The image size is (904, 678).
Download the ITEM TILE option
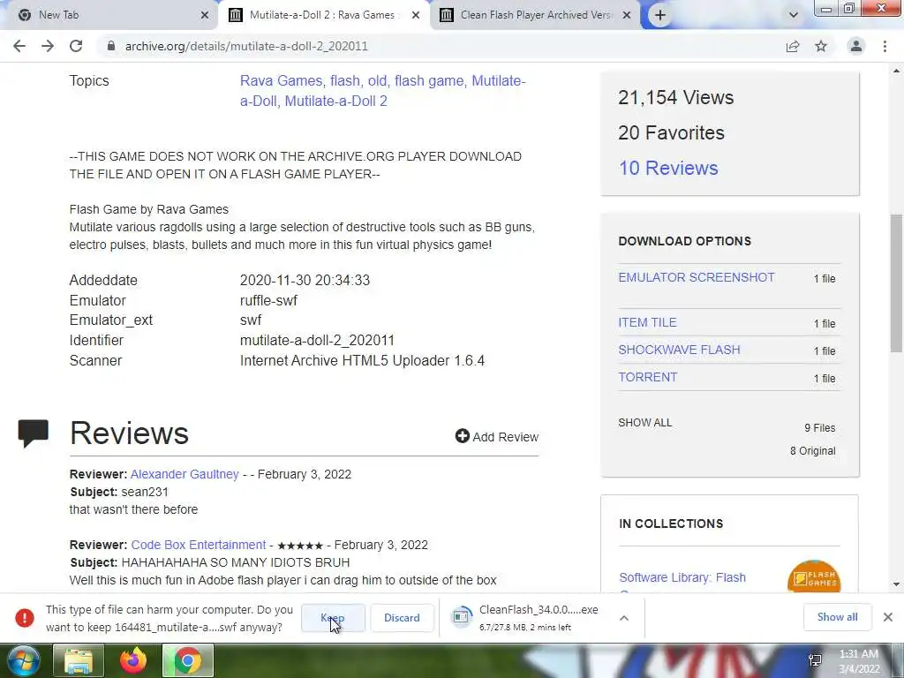[x=647, y=322]
